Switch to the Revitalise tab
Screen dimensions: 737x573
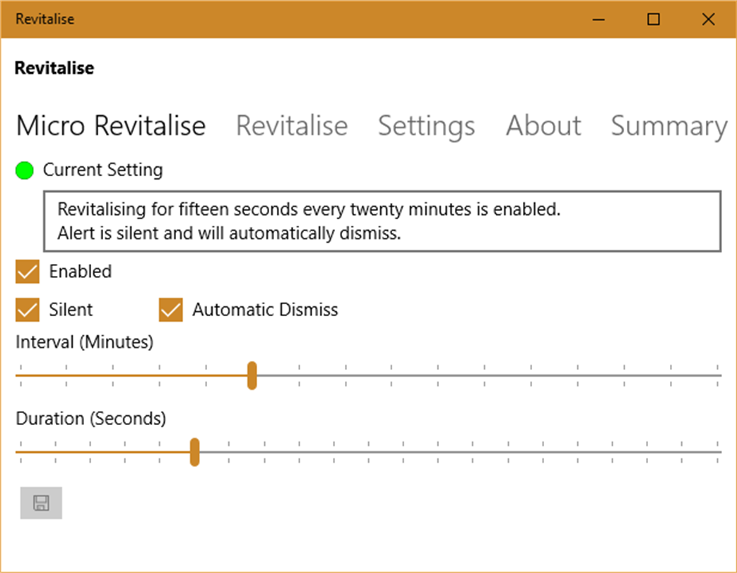coord(291,126)
